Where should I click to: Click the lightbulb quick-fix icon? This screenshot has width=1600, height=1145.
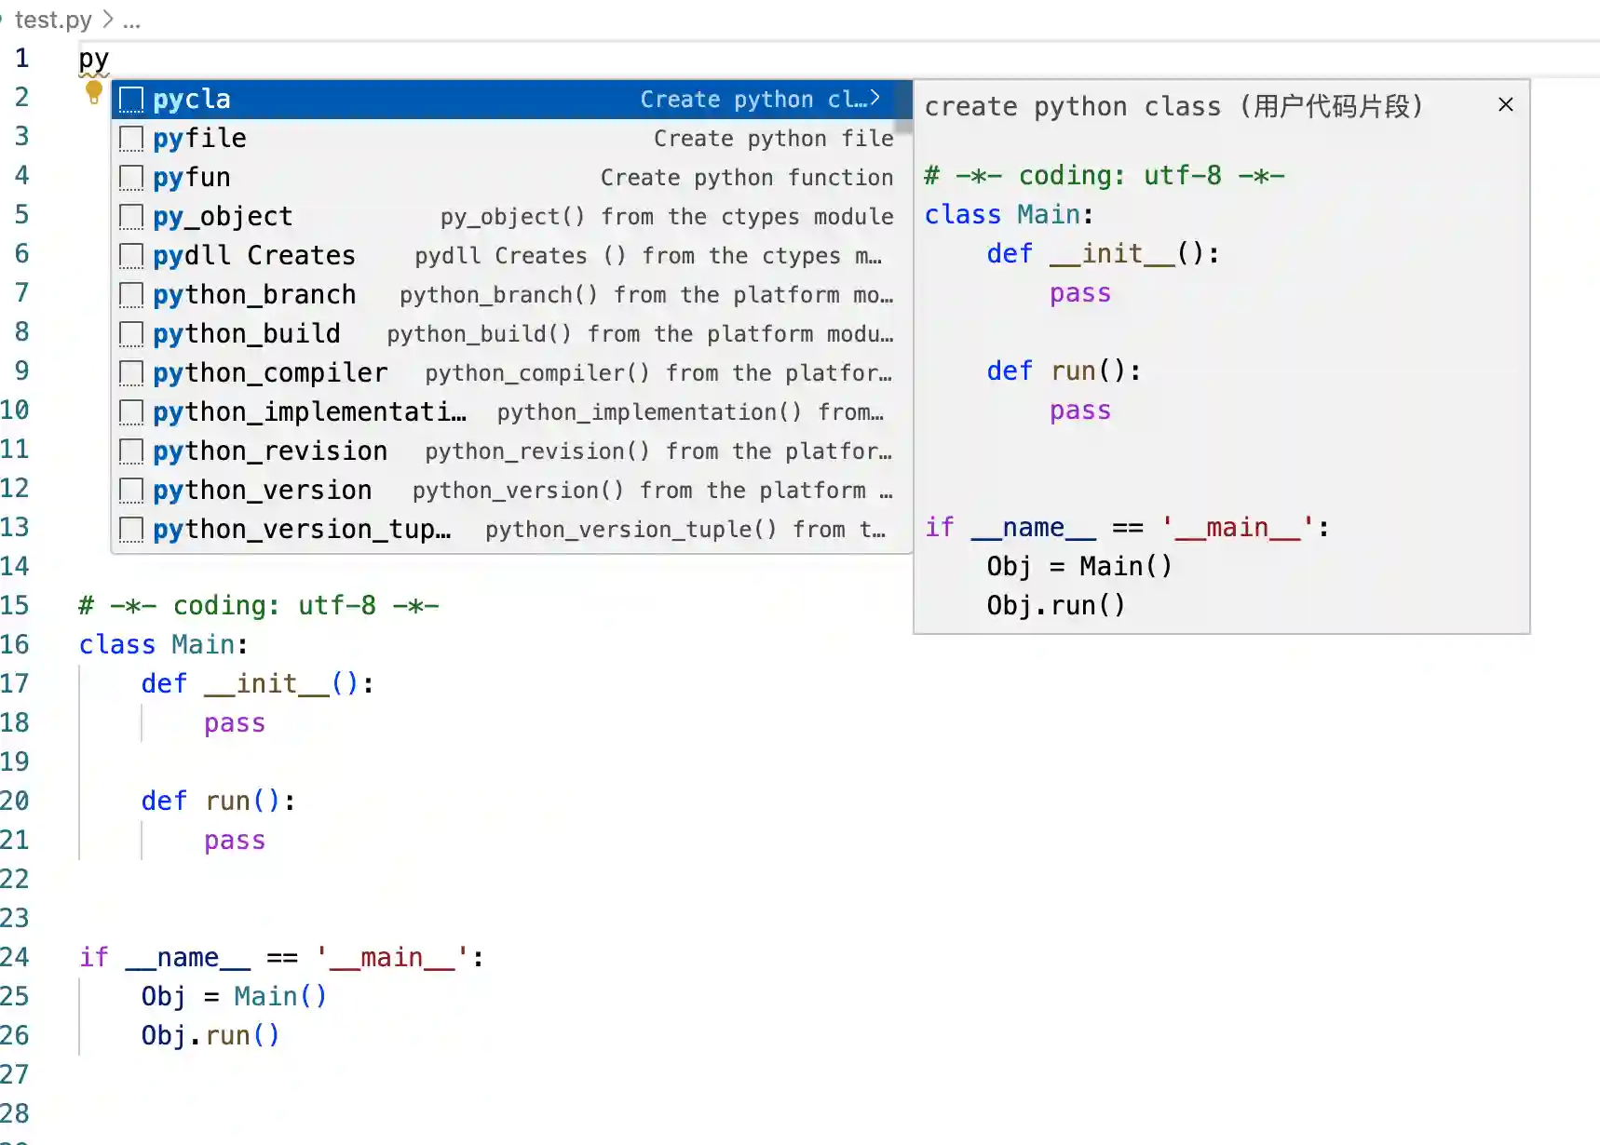tap(93, 91)
